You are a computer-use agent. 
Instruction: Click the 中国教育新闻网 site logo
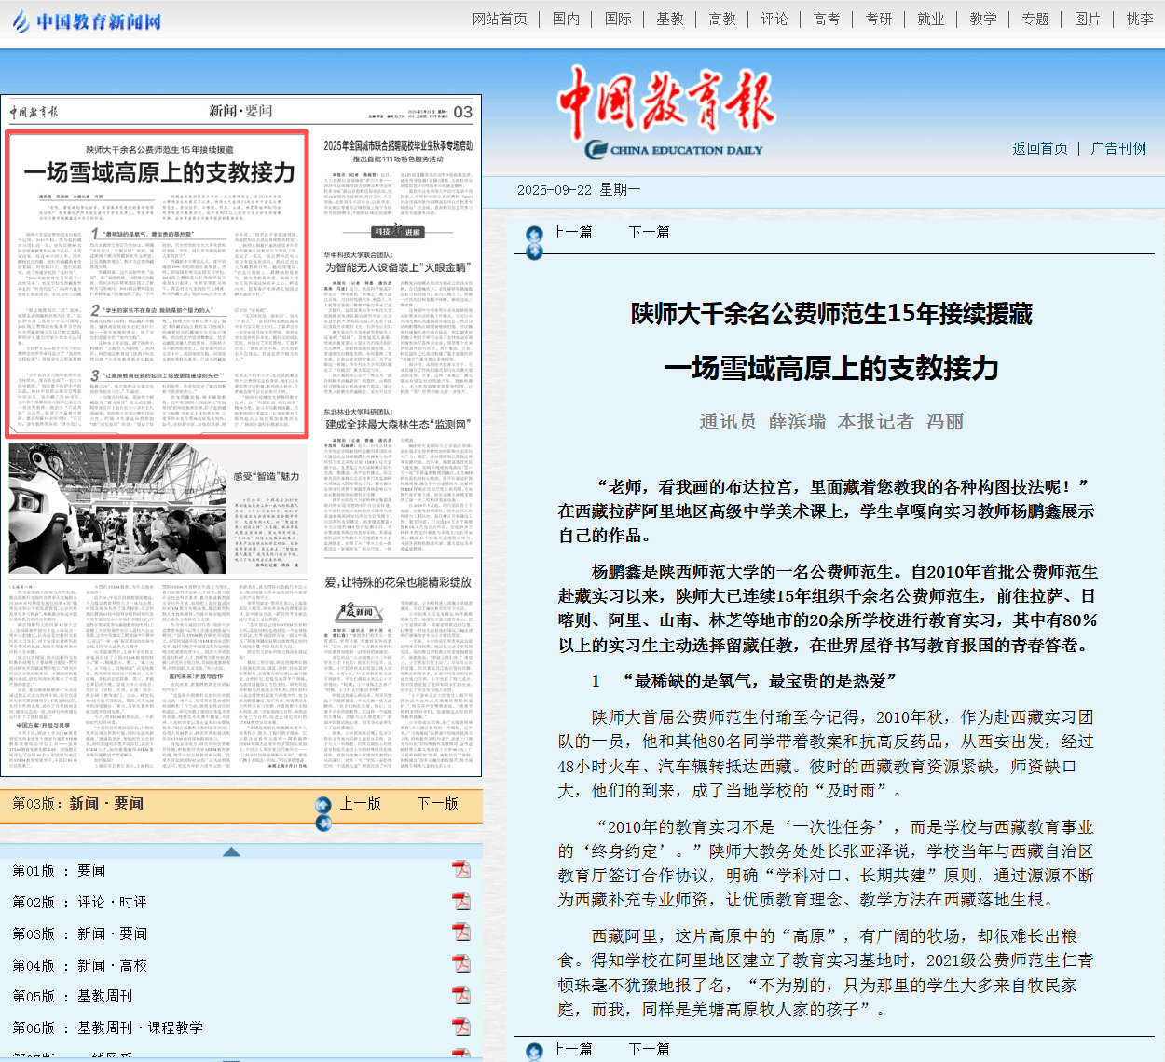(x=88, y=20)
